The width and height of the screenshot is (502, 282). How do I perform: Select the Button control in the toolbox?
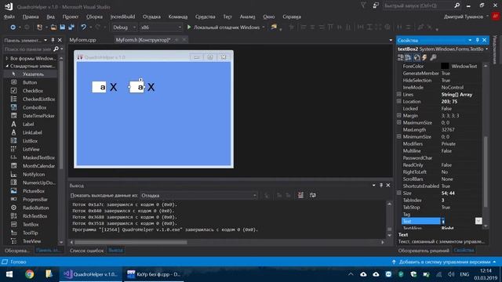tap(30, 82)
